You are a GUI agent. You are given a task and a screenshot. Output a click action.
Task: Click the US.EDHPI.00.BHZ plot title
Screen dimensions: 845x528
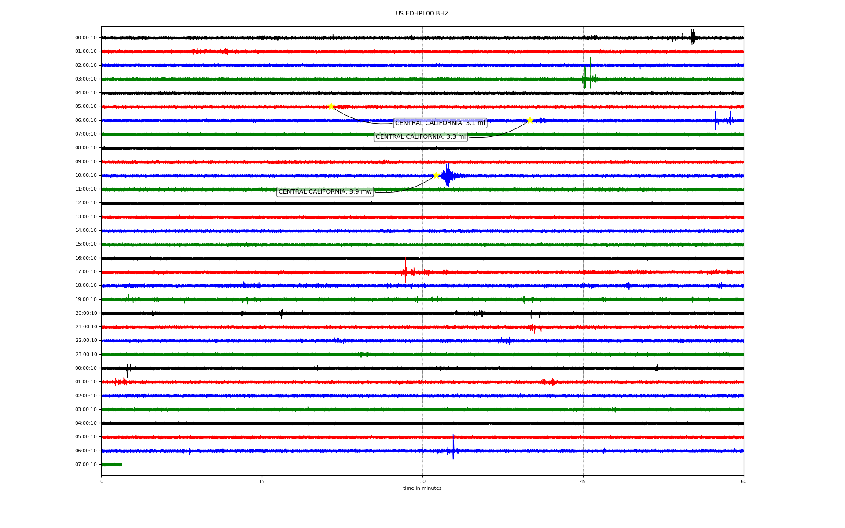coord(422,14)
